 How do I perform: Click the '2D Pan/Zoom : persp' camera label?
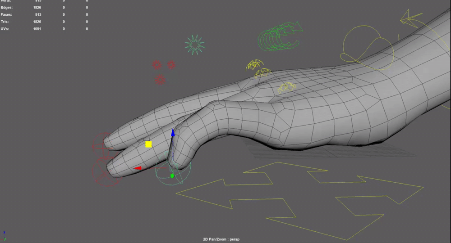(221, 239)
